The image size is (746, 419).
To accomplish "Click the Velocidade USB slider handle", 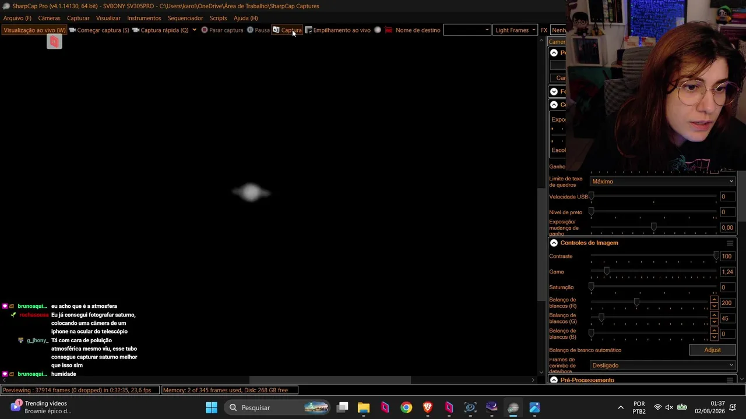I will (592, 196).
